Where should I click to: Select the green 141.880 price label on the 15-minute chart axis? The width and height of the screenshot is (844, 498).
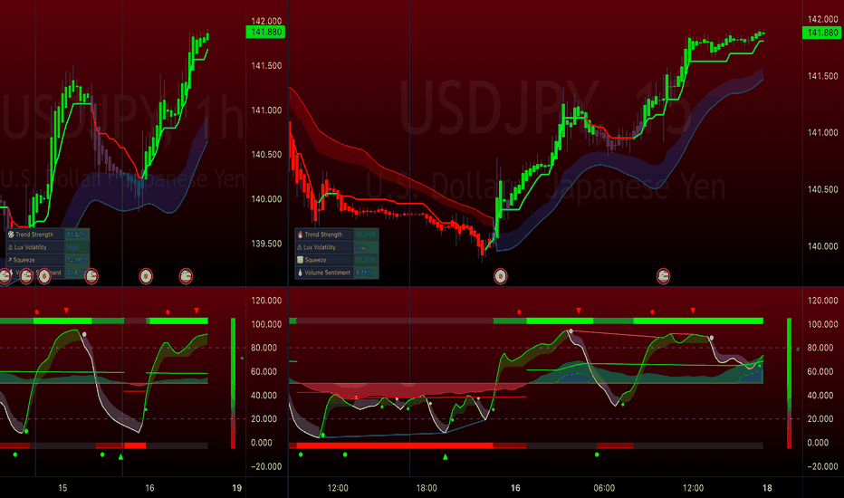coord(822,33)
